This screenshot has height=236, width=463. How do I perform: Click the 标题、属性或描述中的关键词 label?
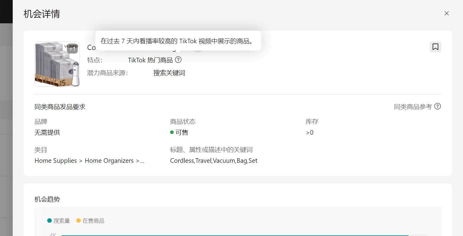pyautogui.click(x=211, y=150)
